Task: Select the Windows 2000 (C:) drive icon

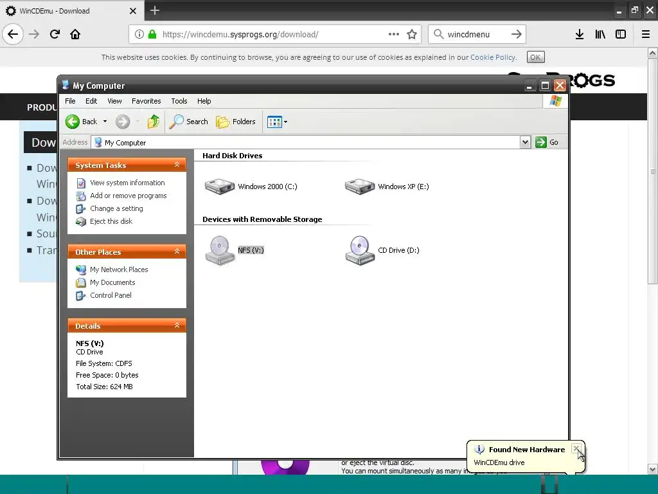Action: pyautogui.click(x=220, y=187)
